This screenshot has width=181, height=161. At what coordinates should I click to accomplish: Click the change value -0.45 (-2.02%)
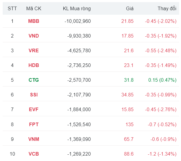coord(161,21)
